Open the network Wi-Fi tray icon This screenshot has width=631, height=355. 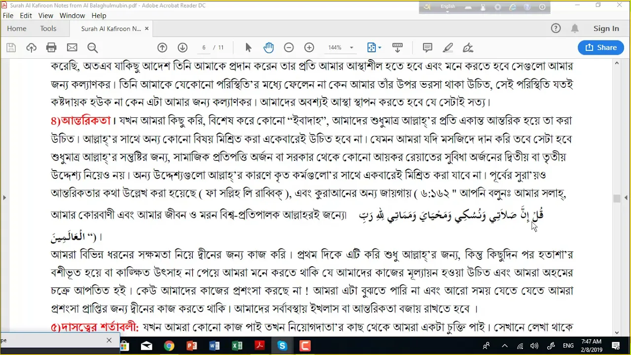click(x=520, y=346)
